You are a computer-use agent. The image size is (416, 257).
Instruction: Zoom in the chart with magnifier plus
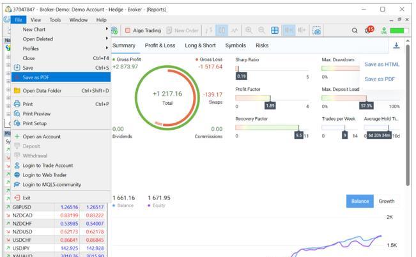pos(249,31)
